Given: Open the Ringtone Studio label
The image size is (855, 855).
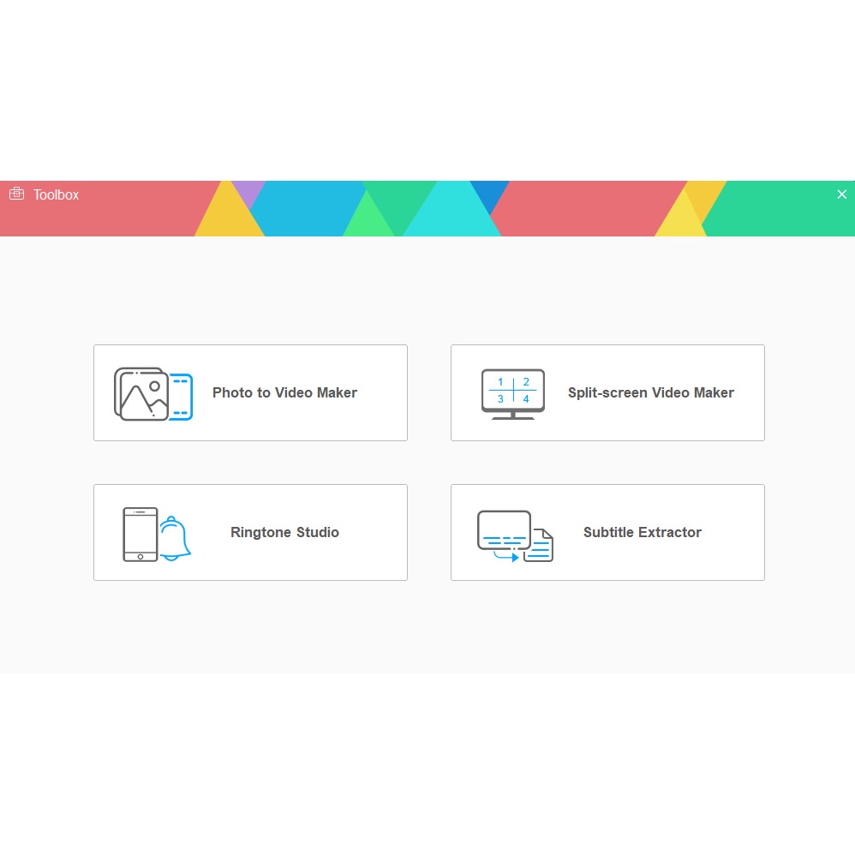Looking at the screenshot, I should pos(284,532).
